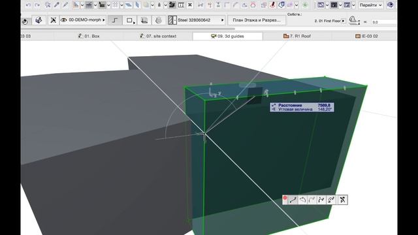Select the revolved geometry method icon
This screenshot has width=418, height=235.
click(x=158, y=20)
